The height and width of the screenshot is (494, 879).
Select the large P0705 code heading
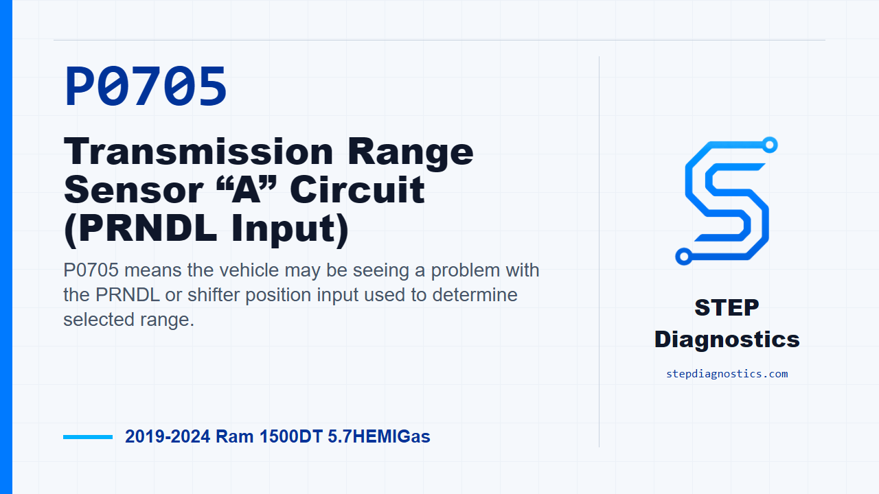coord(146,88)
